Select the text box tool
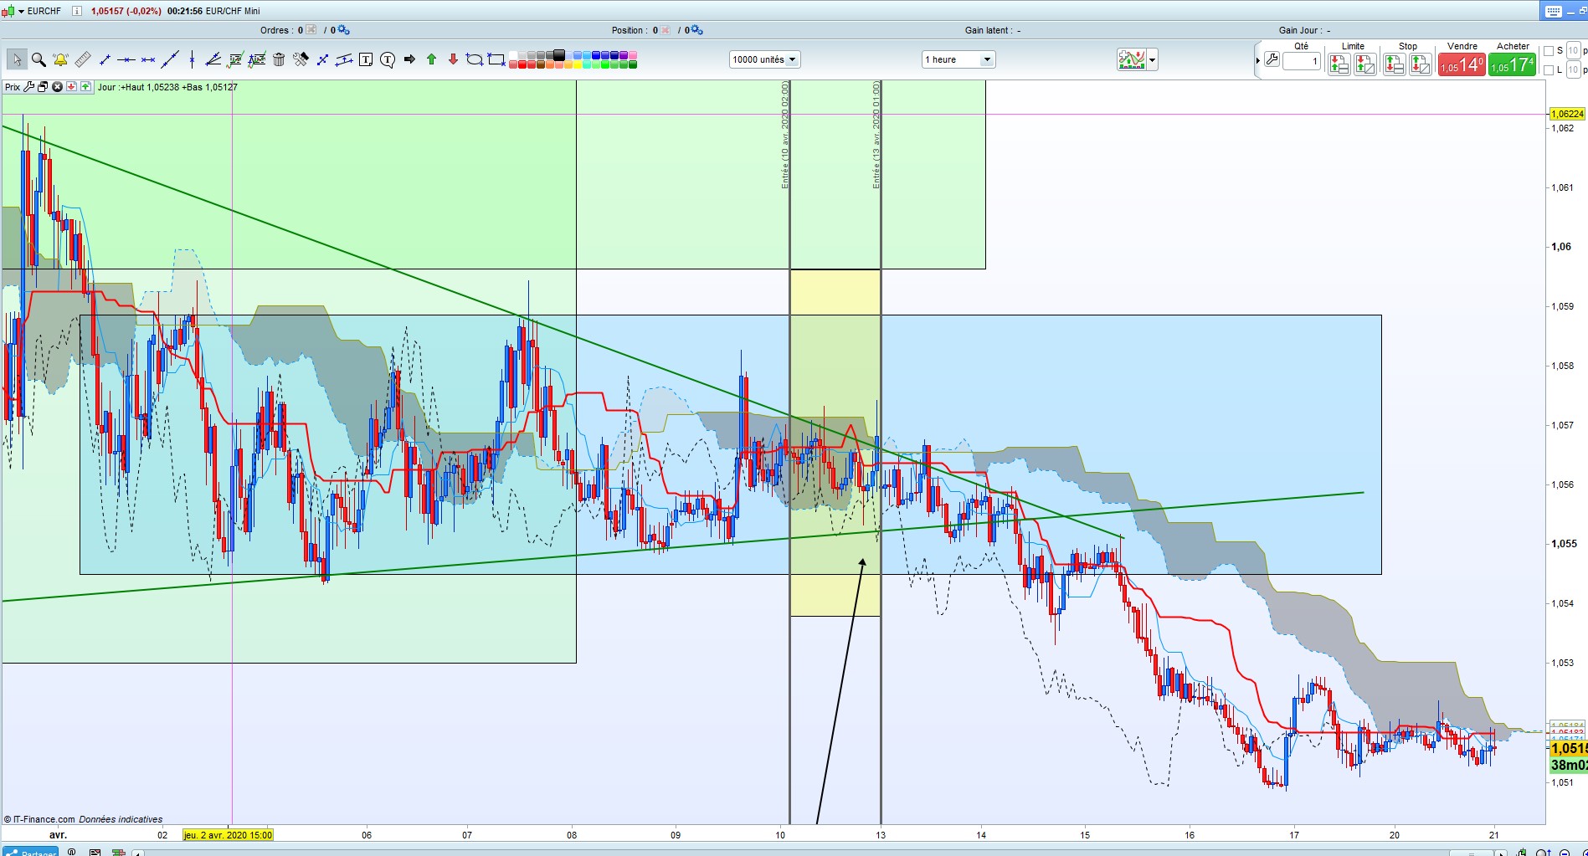 (x=366, y=59)
